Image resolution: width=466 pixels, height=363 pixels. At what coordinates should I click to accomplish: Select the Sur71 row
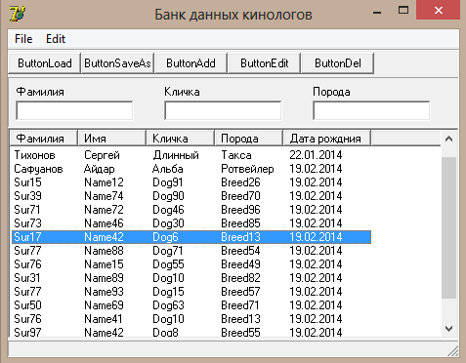coord(191,210)
